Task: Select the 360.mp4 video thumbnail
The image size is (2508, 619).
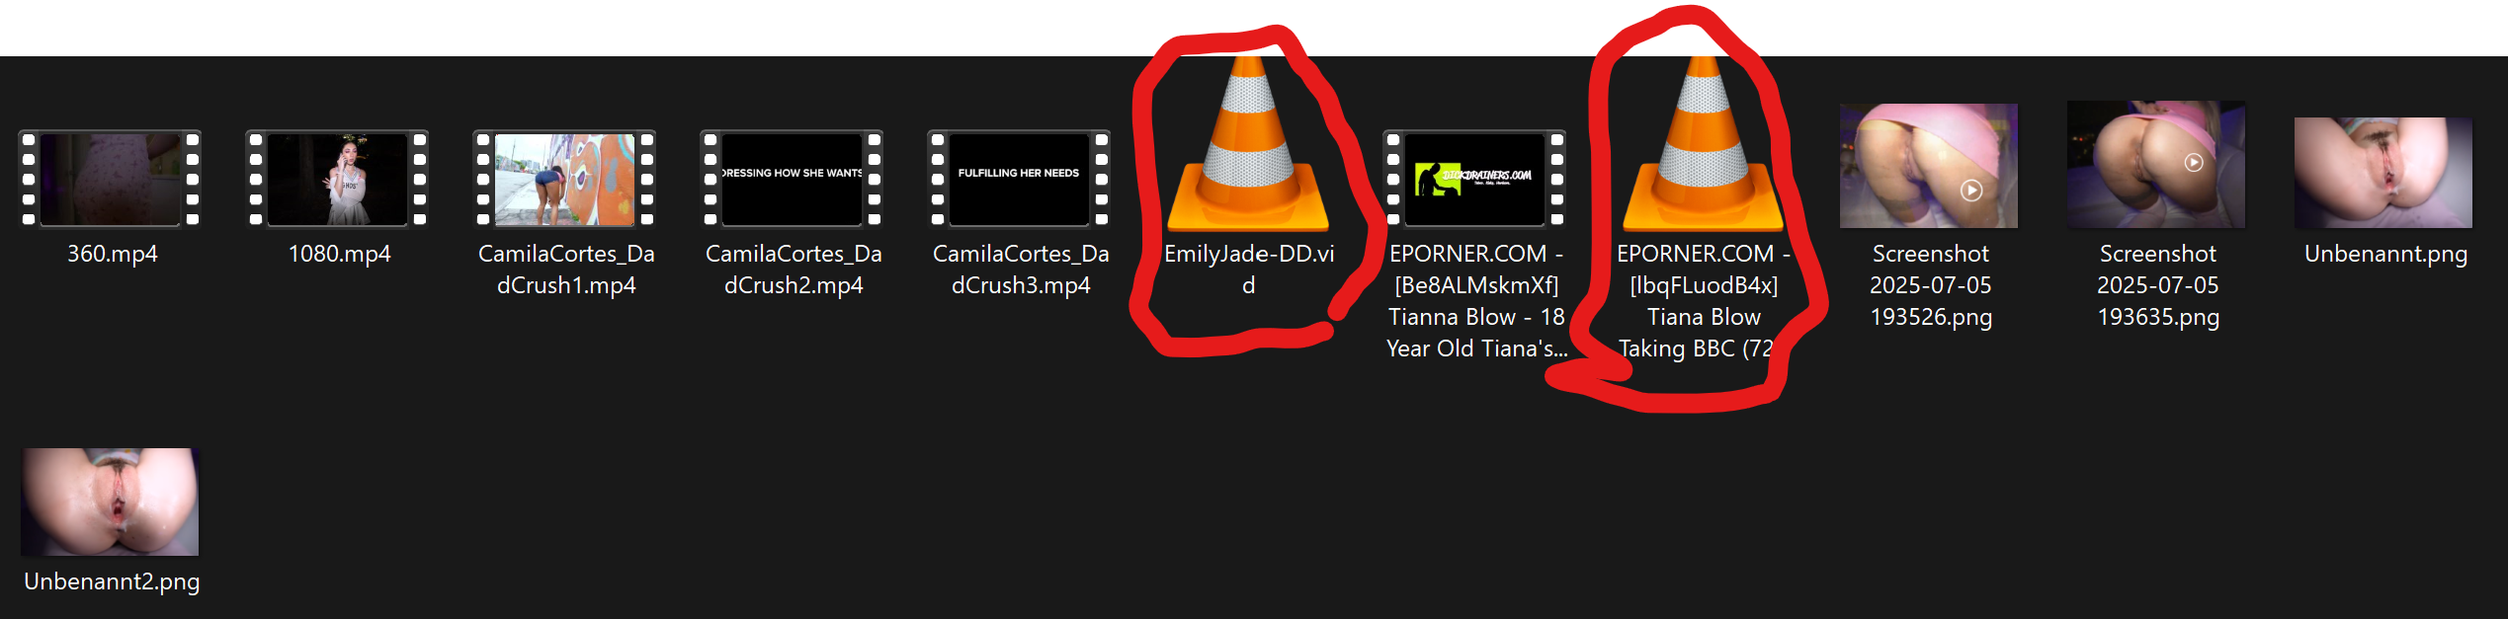Action: [x=111, y=179]
